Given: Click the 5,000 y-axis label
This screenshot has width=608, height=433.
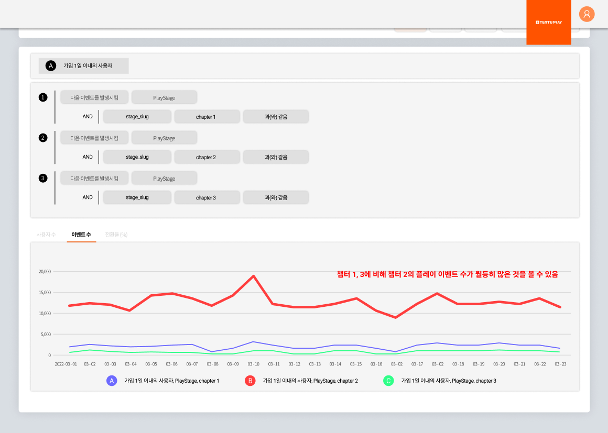Looking at the screenshot, I should coord(46,334).
